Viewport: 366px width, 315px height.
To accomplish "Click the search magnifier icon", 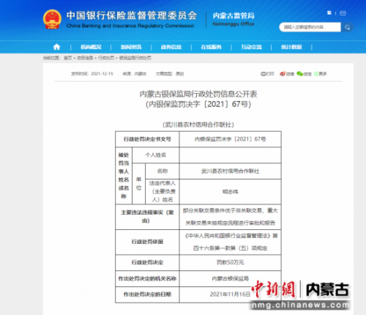I will pos(347,27).
